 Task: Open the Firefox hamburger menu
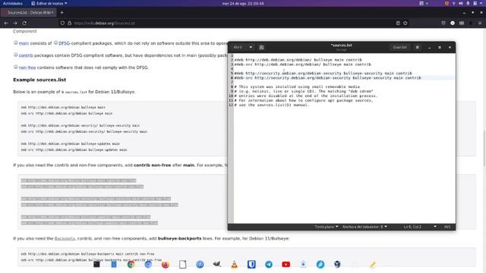pos(480,23)
